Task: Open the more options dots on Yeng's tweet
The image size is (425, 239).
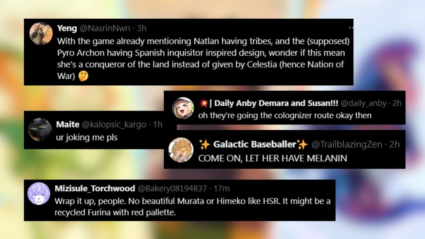Action: click(351, 28)
